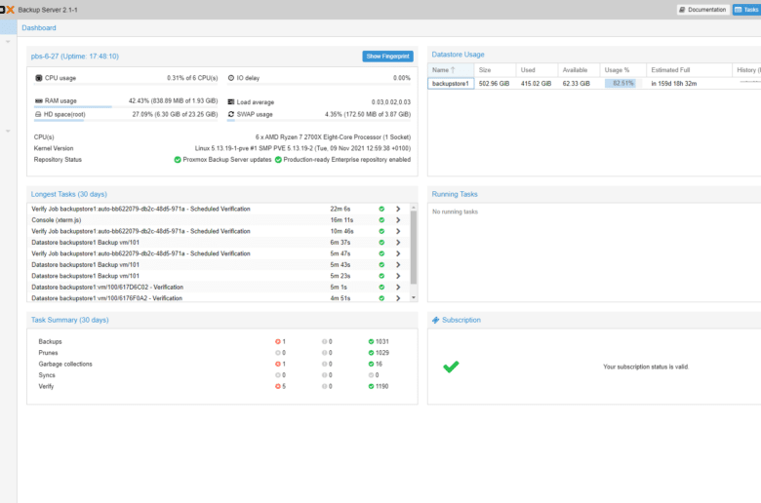The height and width of the screenshot is (503, 761).
Task: Sort datastores by Size column
Action: click(495, 70)
